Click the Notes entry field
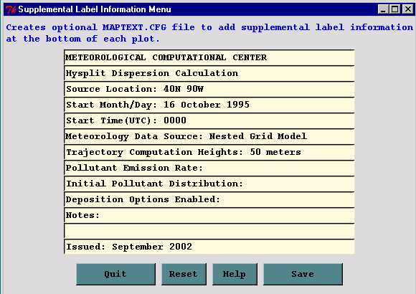416x294 pixels. (x=209, y=215)
